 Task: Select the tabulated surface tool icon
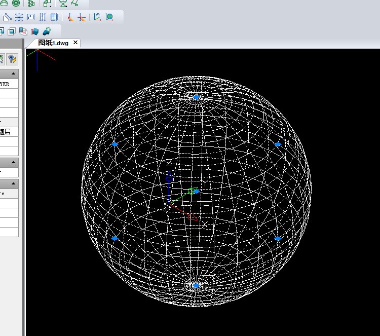(75, 4)
